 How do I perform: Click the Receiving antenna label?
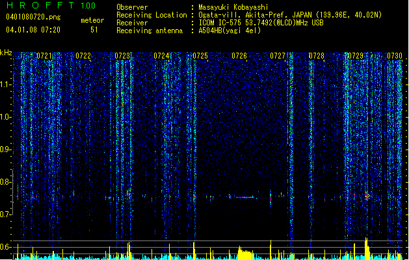(150, 31)
